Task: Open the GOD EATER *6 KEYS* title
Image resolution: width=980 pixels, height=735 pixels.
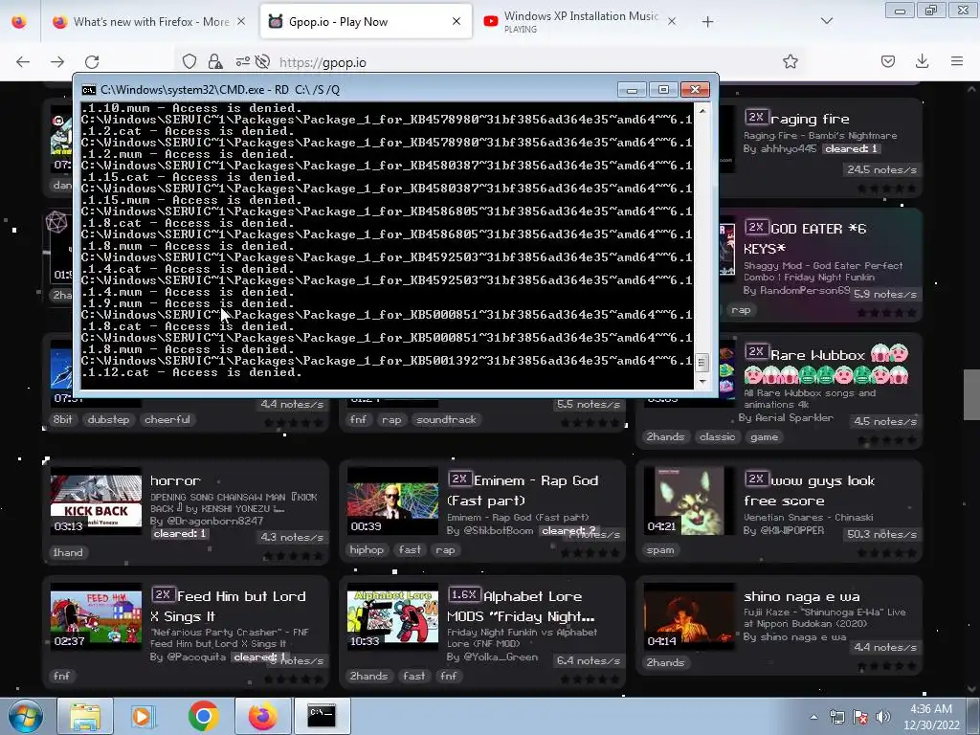Action: [x=805, y=238]
